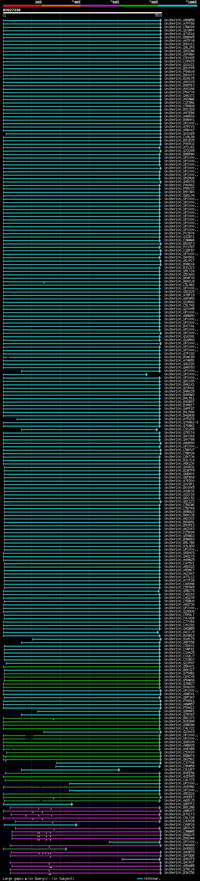Select the UniRef100_B5VFE3 label
200x881 pixels.
pyautogui.click(x=179, y=525)
